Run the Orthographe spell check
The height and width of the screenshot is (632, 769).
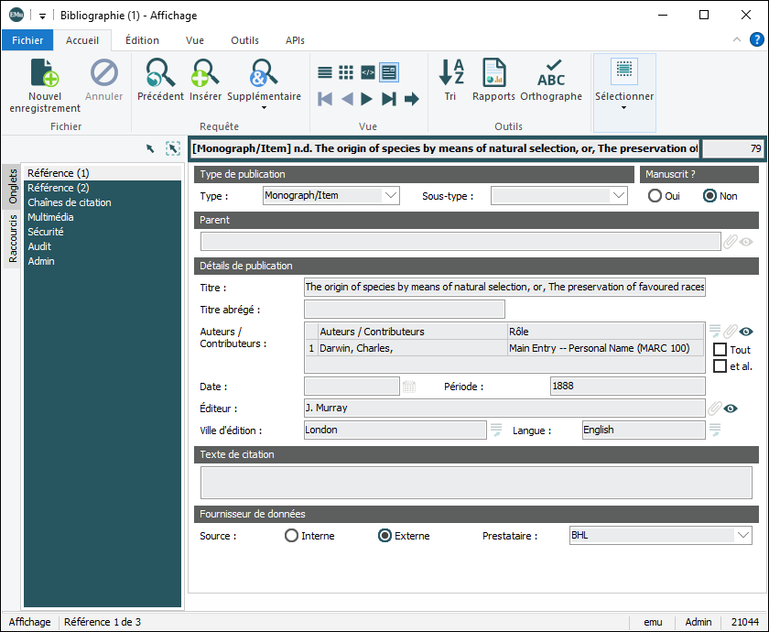551,73
